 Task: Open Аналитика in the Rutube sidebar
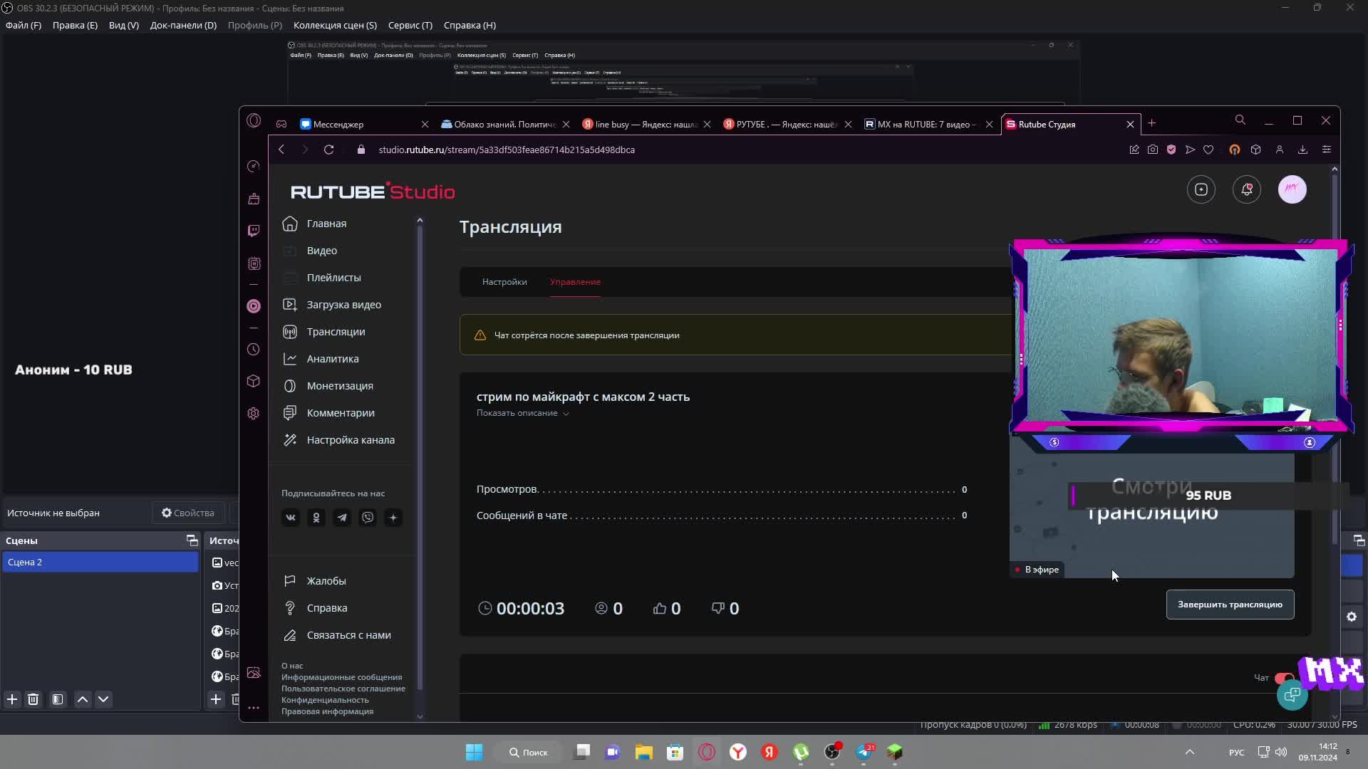320,359
